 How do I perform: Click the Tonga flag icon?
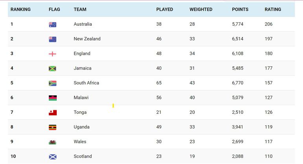click(x=52, y=113)
